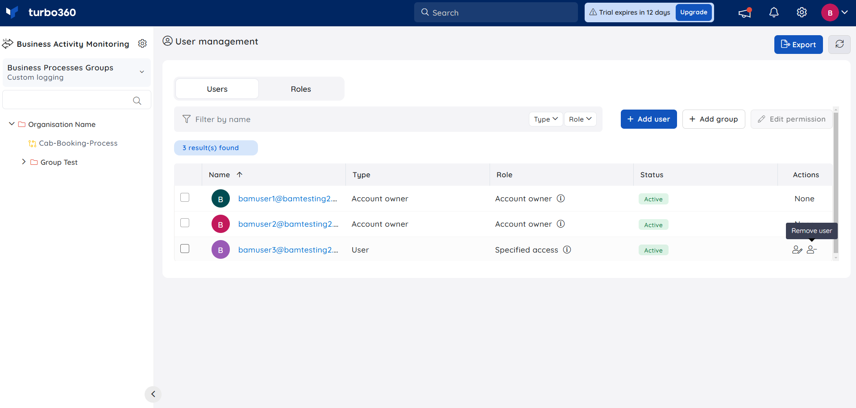Open the bamuser1@bamtesting2 link

[x=287, y=199]
